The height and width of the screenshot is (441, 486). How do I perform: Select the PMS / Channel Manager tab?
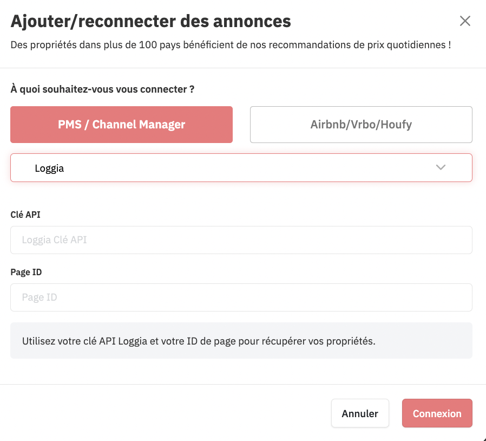coord(121,125)
